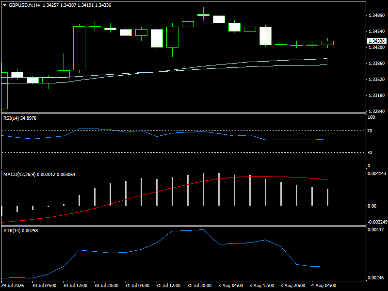Select the ATR(14) 0.00298 indicator label
388x291 pixels.
[x=20, y=231]
